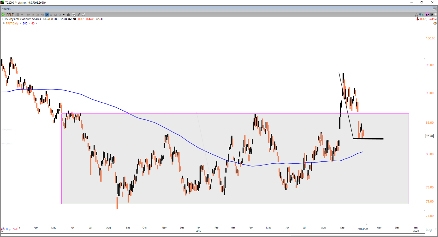Click the 90.00 price axis label
Screen dimensions: 438x237
(430, 93)
